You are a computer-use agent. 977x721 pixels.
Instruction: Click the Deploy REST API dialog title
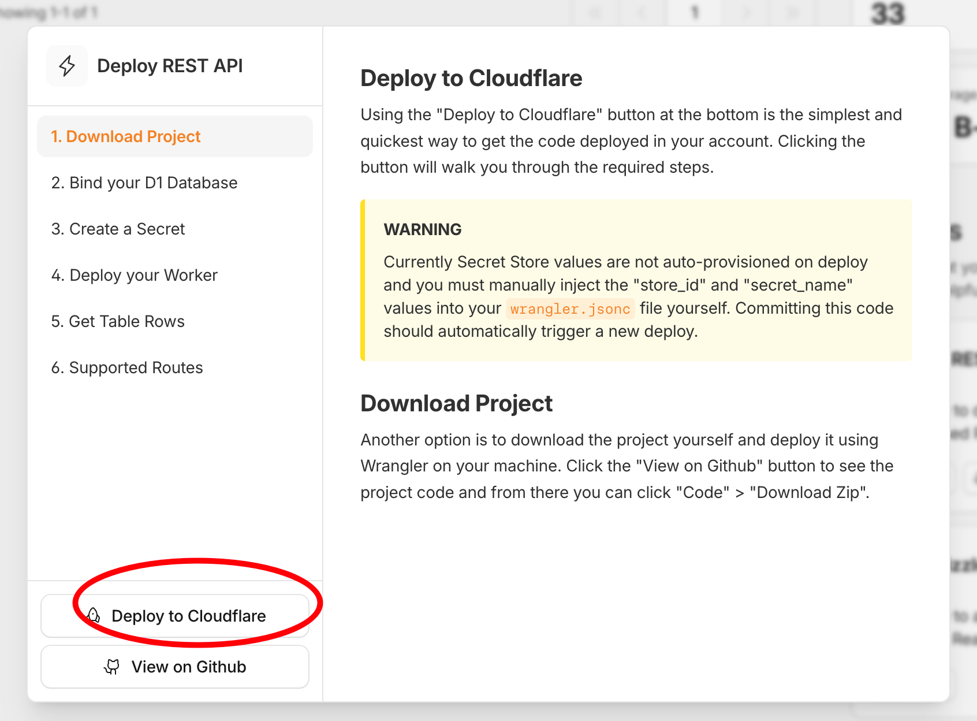(170, 66)
